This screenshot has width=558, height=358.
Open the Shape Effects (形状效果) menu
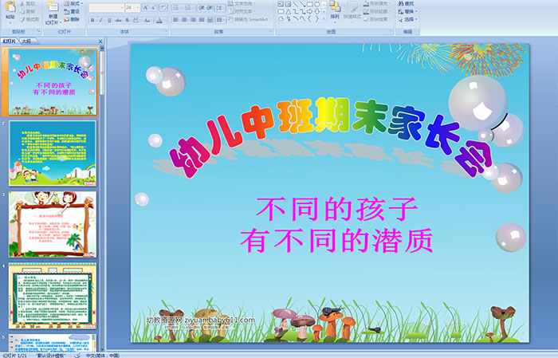point(377,19)
